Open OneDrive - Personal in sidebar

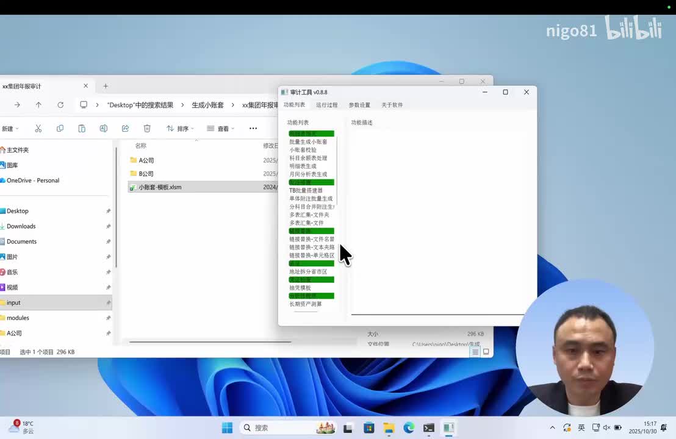point(30,180)
